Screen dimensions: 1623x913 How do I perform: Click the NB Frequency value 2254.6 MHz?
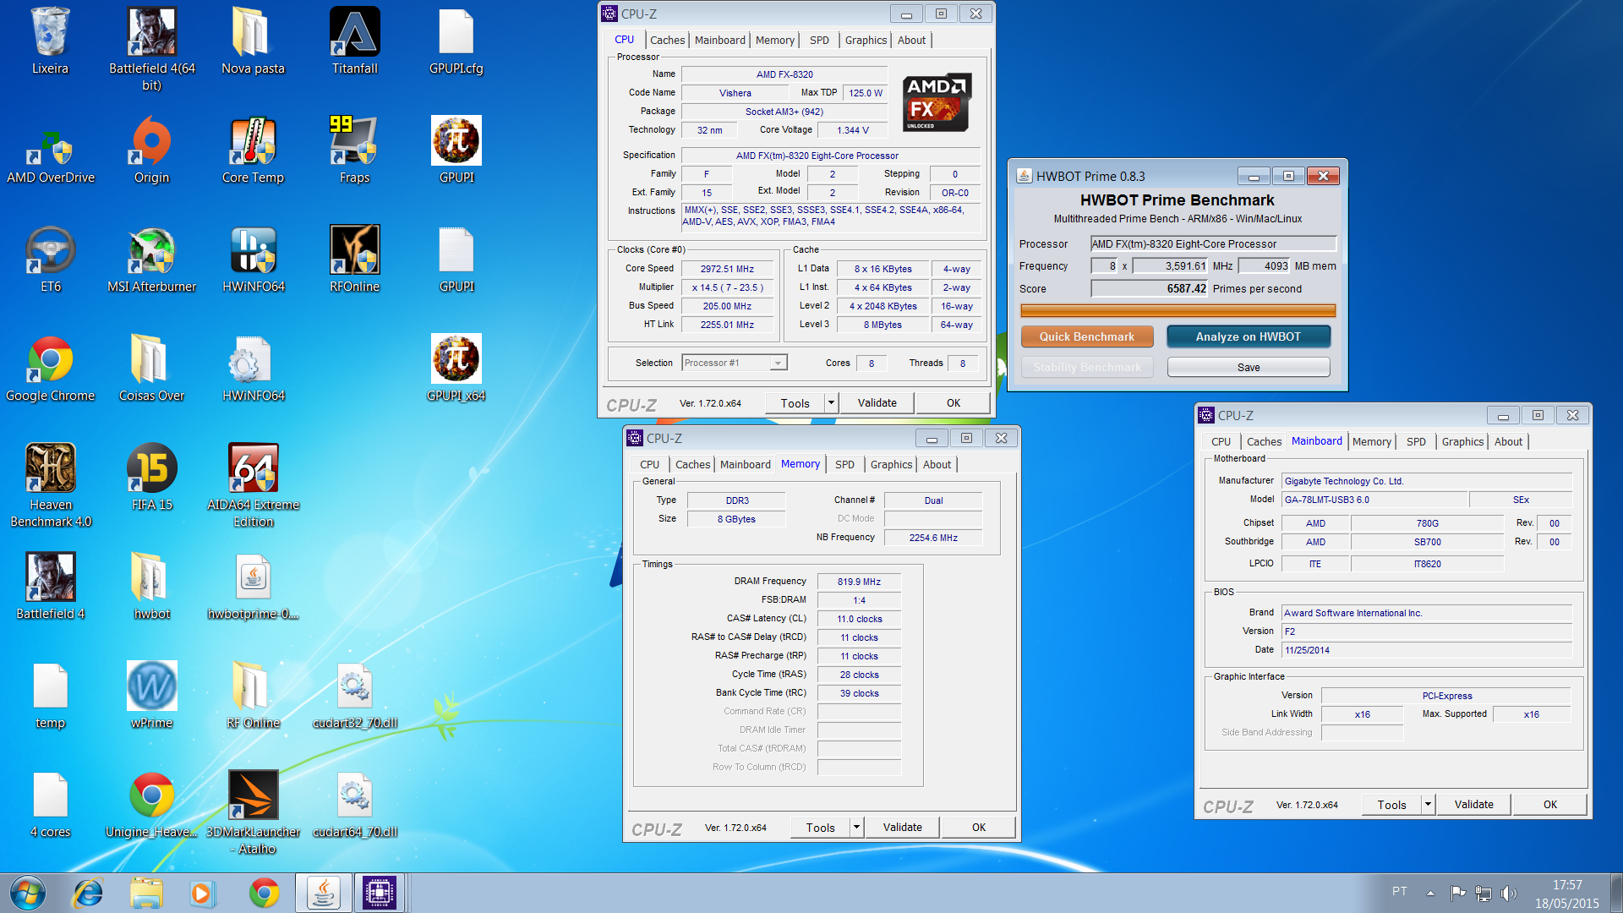click(x=933, y=538)
